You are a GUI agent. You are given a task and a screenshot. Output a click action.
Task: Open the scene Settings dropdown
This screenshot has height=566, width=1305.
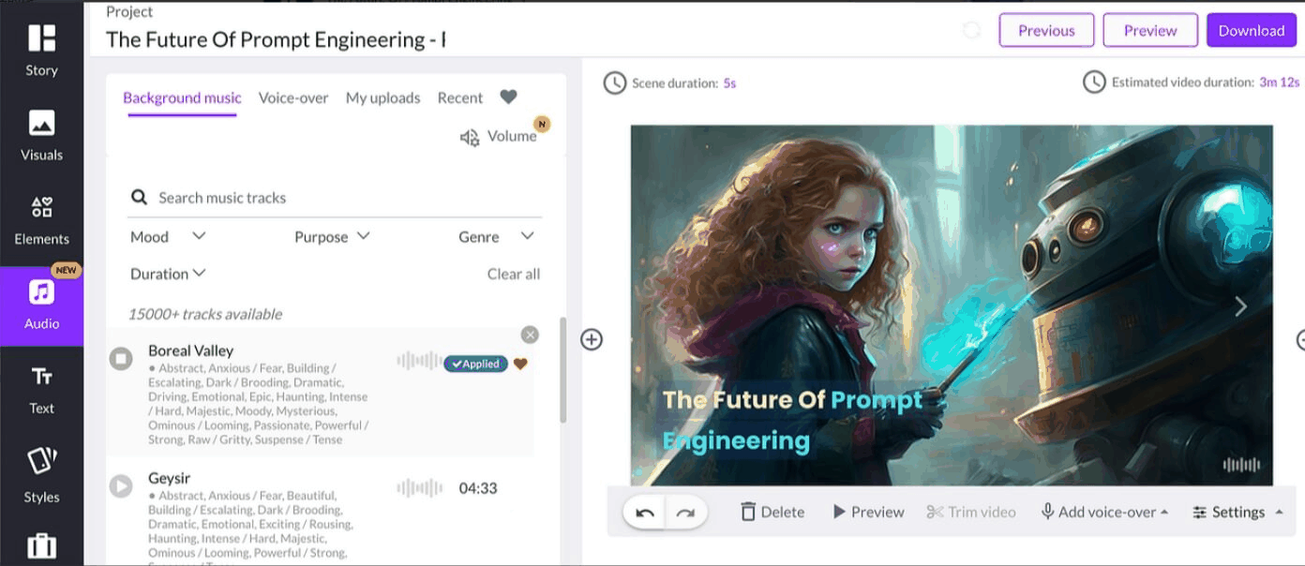pos(1237,512)
